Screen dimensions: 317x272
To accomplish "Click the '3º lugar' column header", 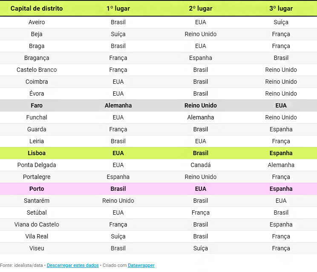I will (281, 8).
